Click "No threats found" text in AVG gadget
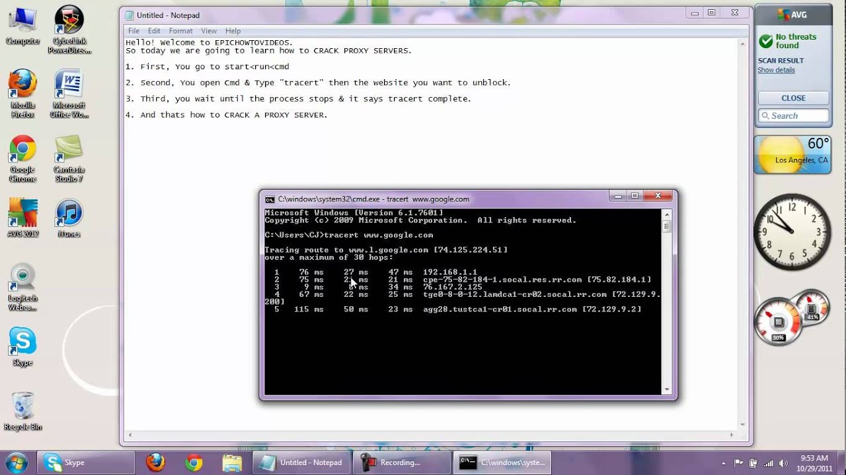846x475 pixels. point(796,41)
